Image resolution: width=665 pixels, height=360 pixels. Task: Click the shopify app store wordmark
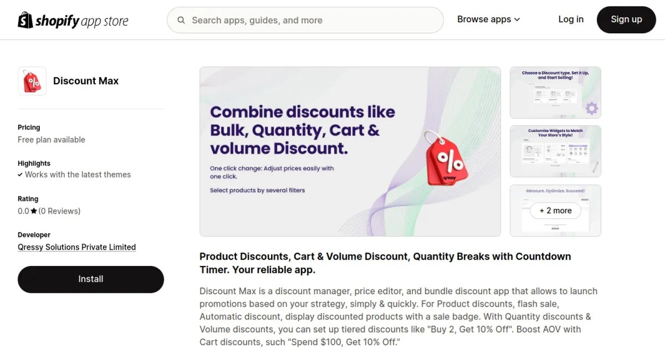pos(82,20)
